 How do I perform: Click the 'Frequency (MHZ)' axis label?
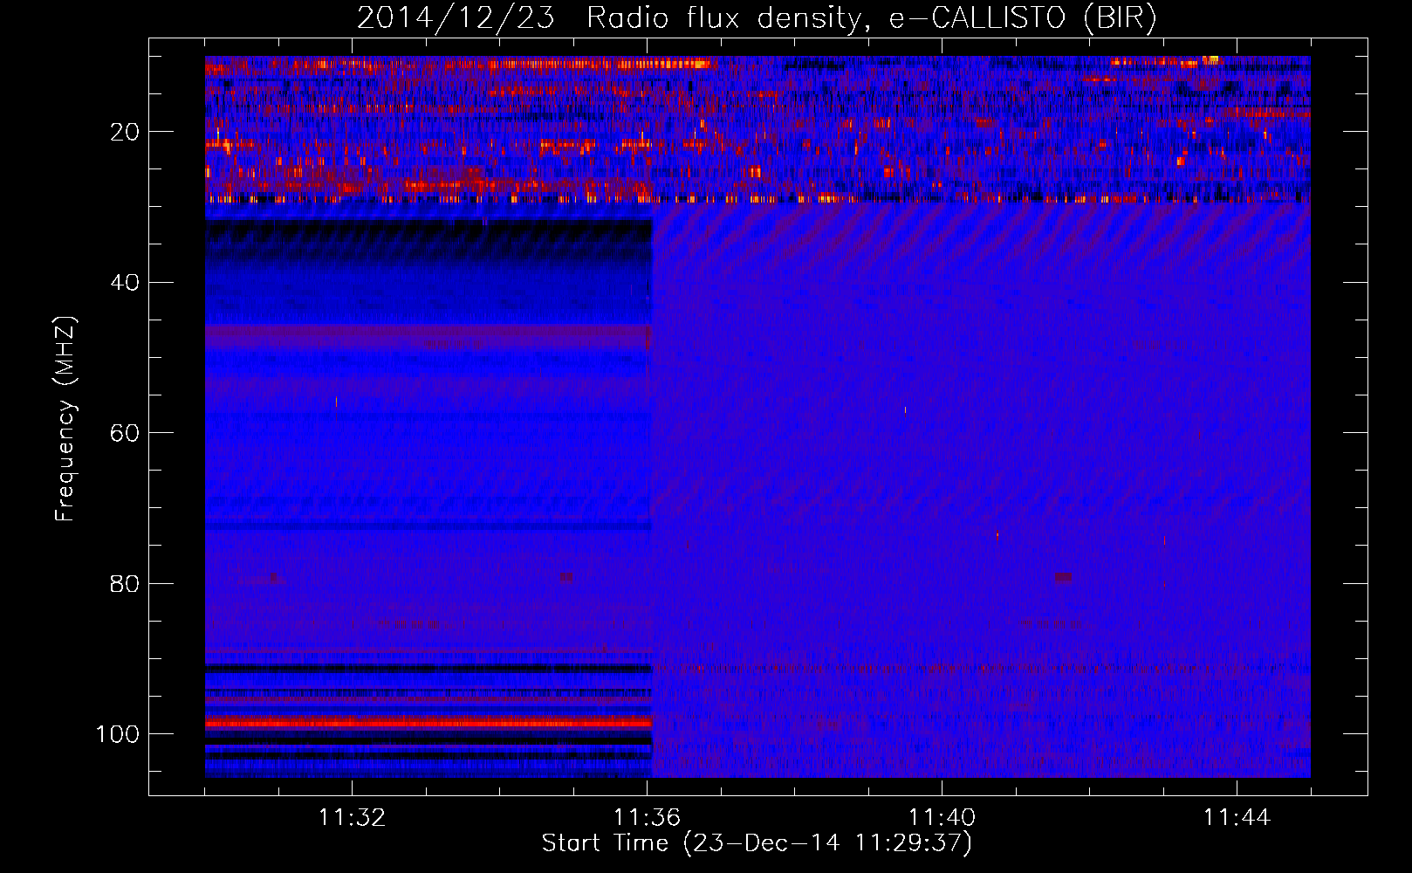[x=66, y=418]
